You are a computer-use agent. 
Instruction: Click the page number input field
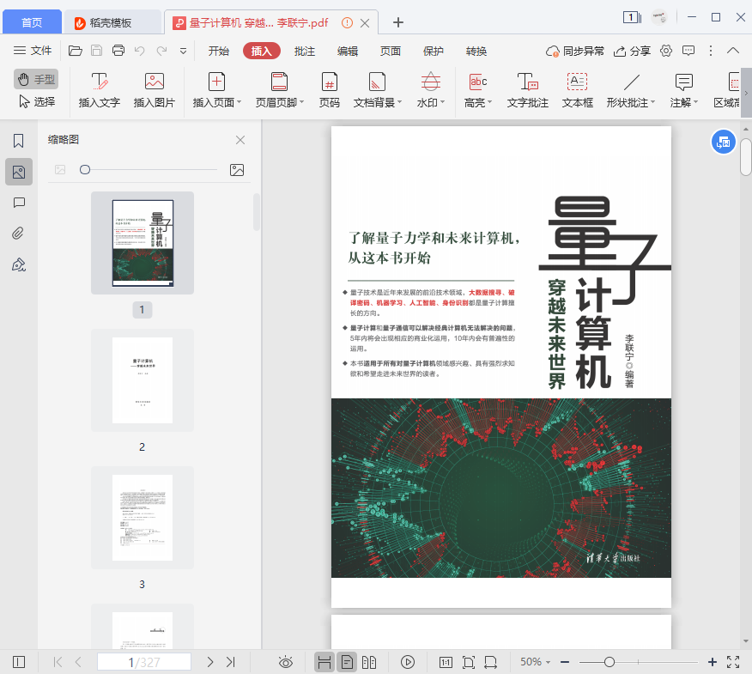144,662
